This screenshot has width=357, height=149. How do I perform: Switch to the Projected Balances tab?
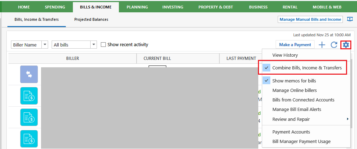[x=91, y=19]
